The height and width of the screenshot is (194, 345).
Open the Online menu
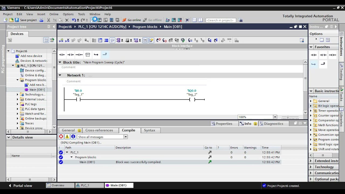tap(54, 14)
